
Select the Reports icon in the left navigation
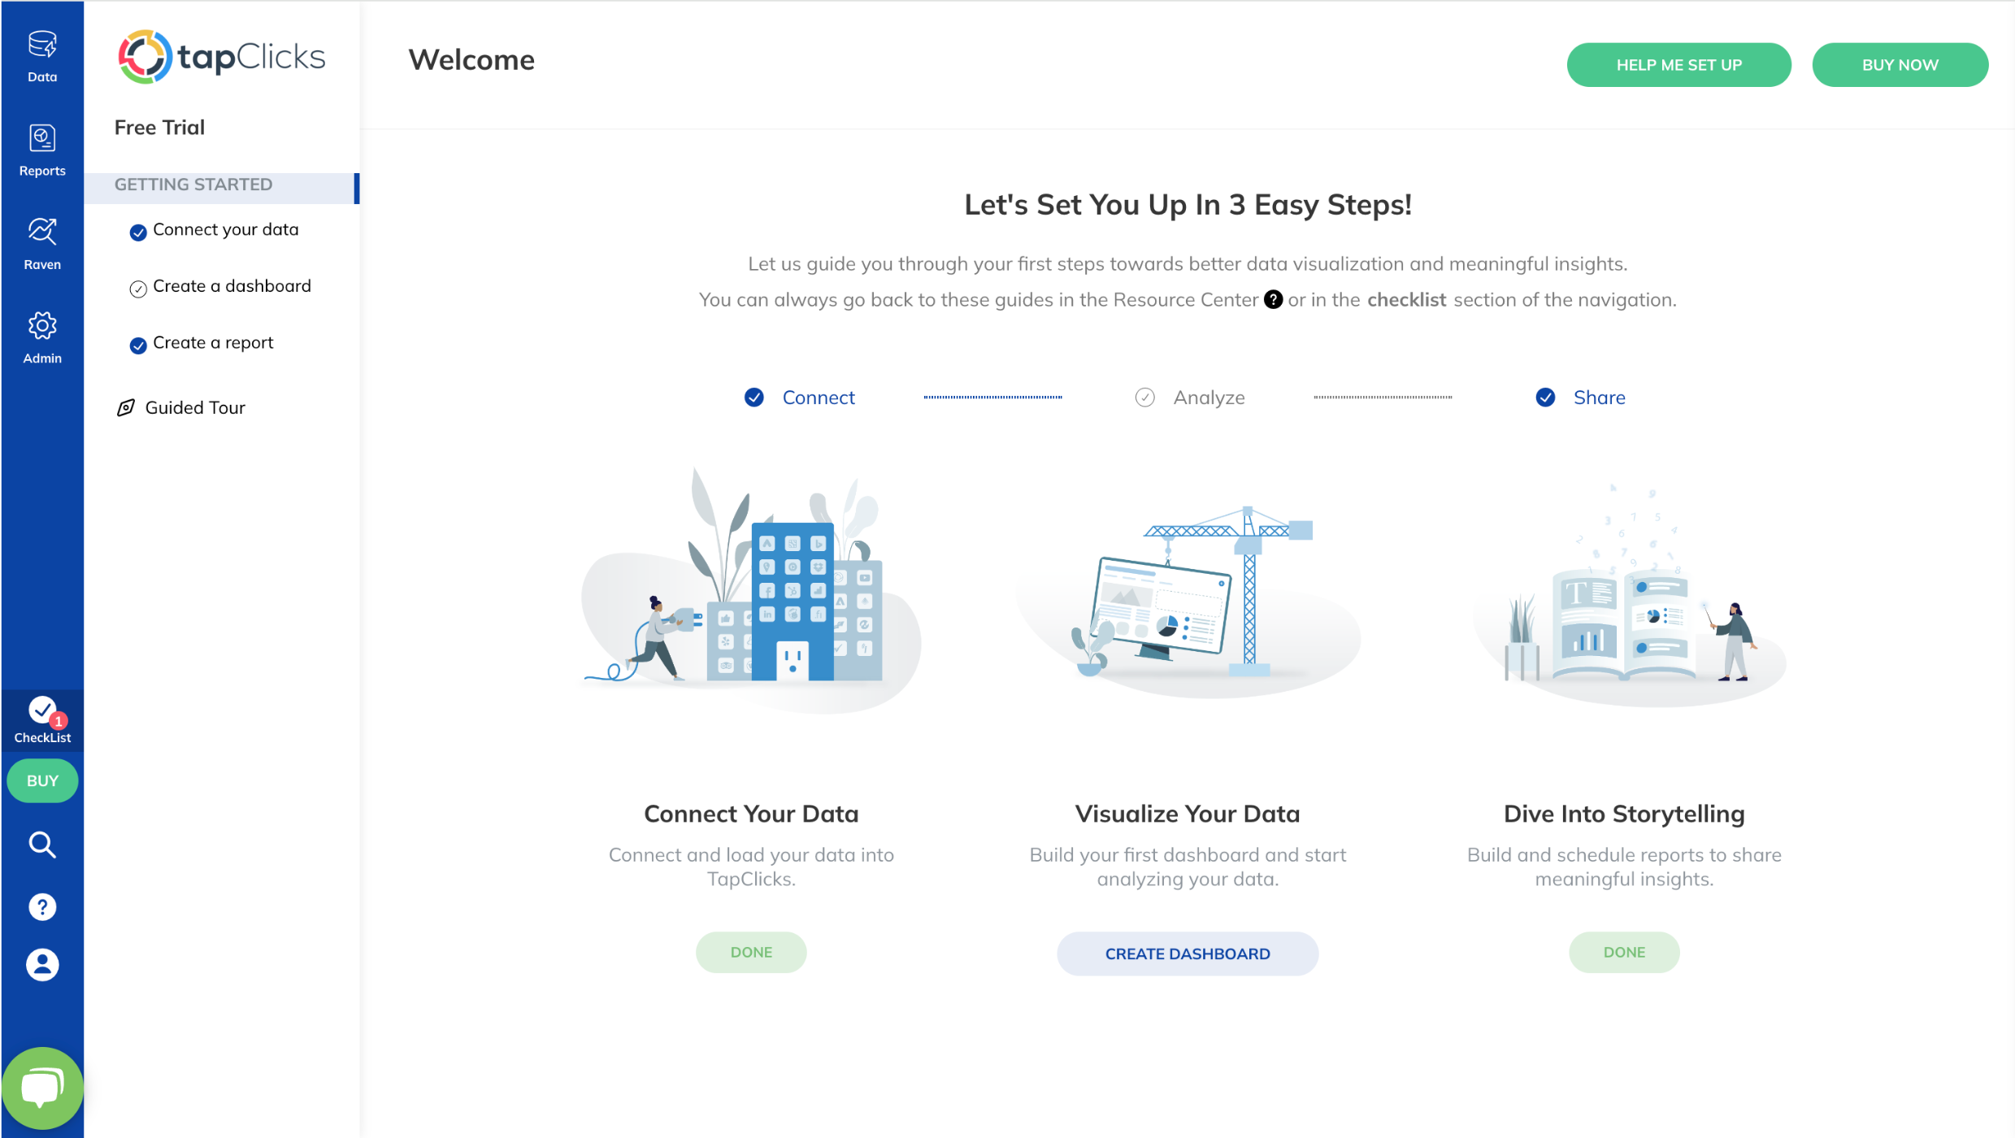pyautogui.click(x=41, y=148)
